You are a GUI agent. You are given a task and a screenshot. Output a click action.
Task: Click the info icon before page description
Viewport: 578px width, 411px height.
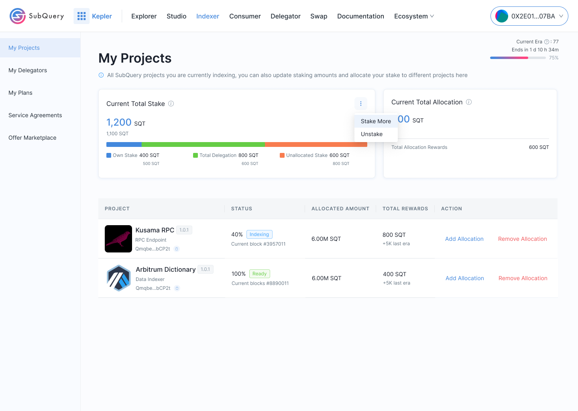(x=101, y=75)
